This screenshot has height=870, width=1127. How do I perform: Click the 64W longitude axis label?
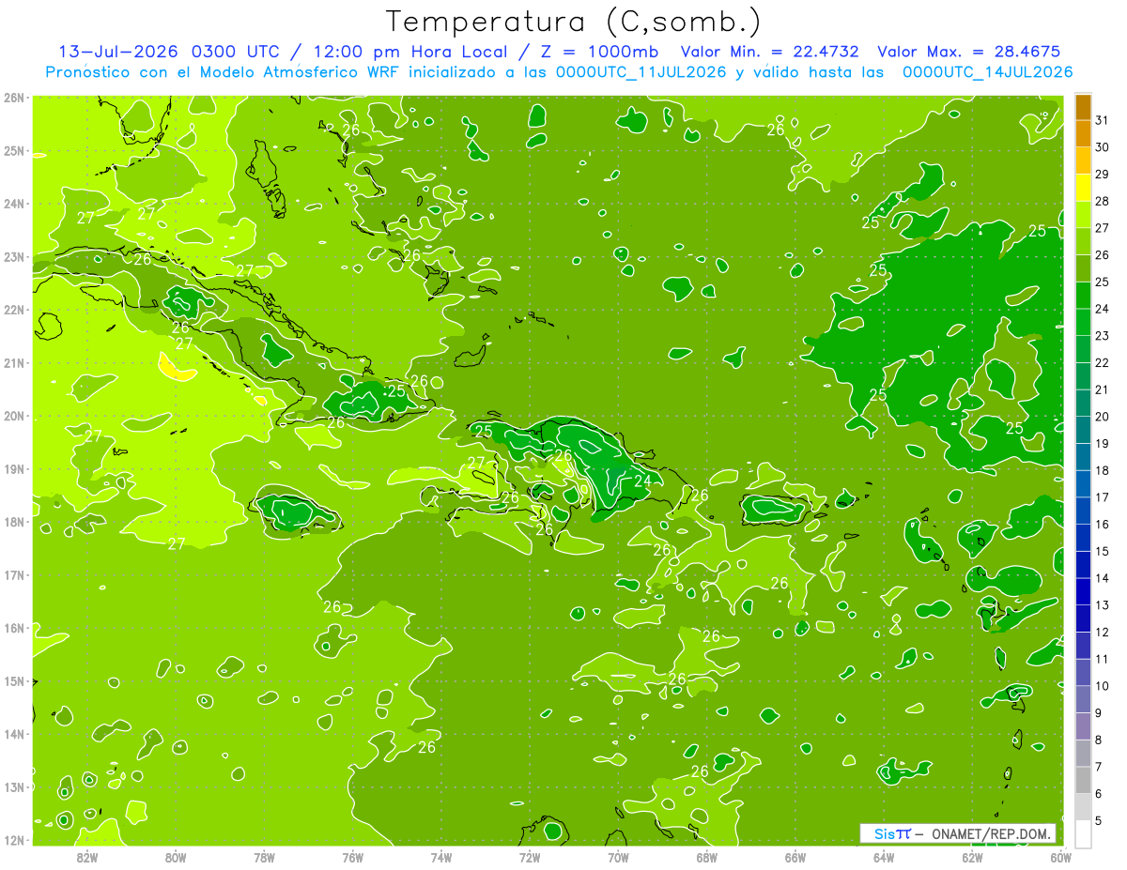pos(884,857)
